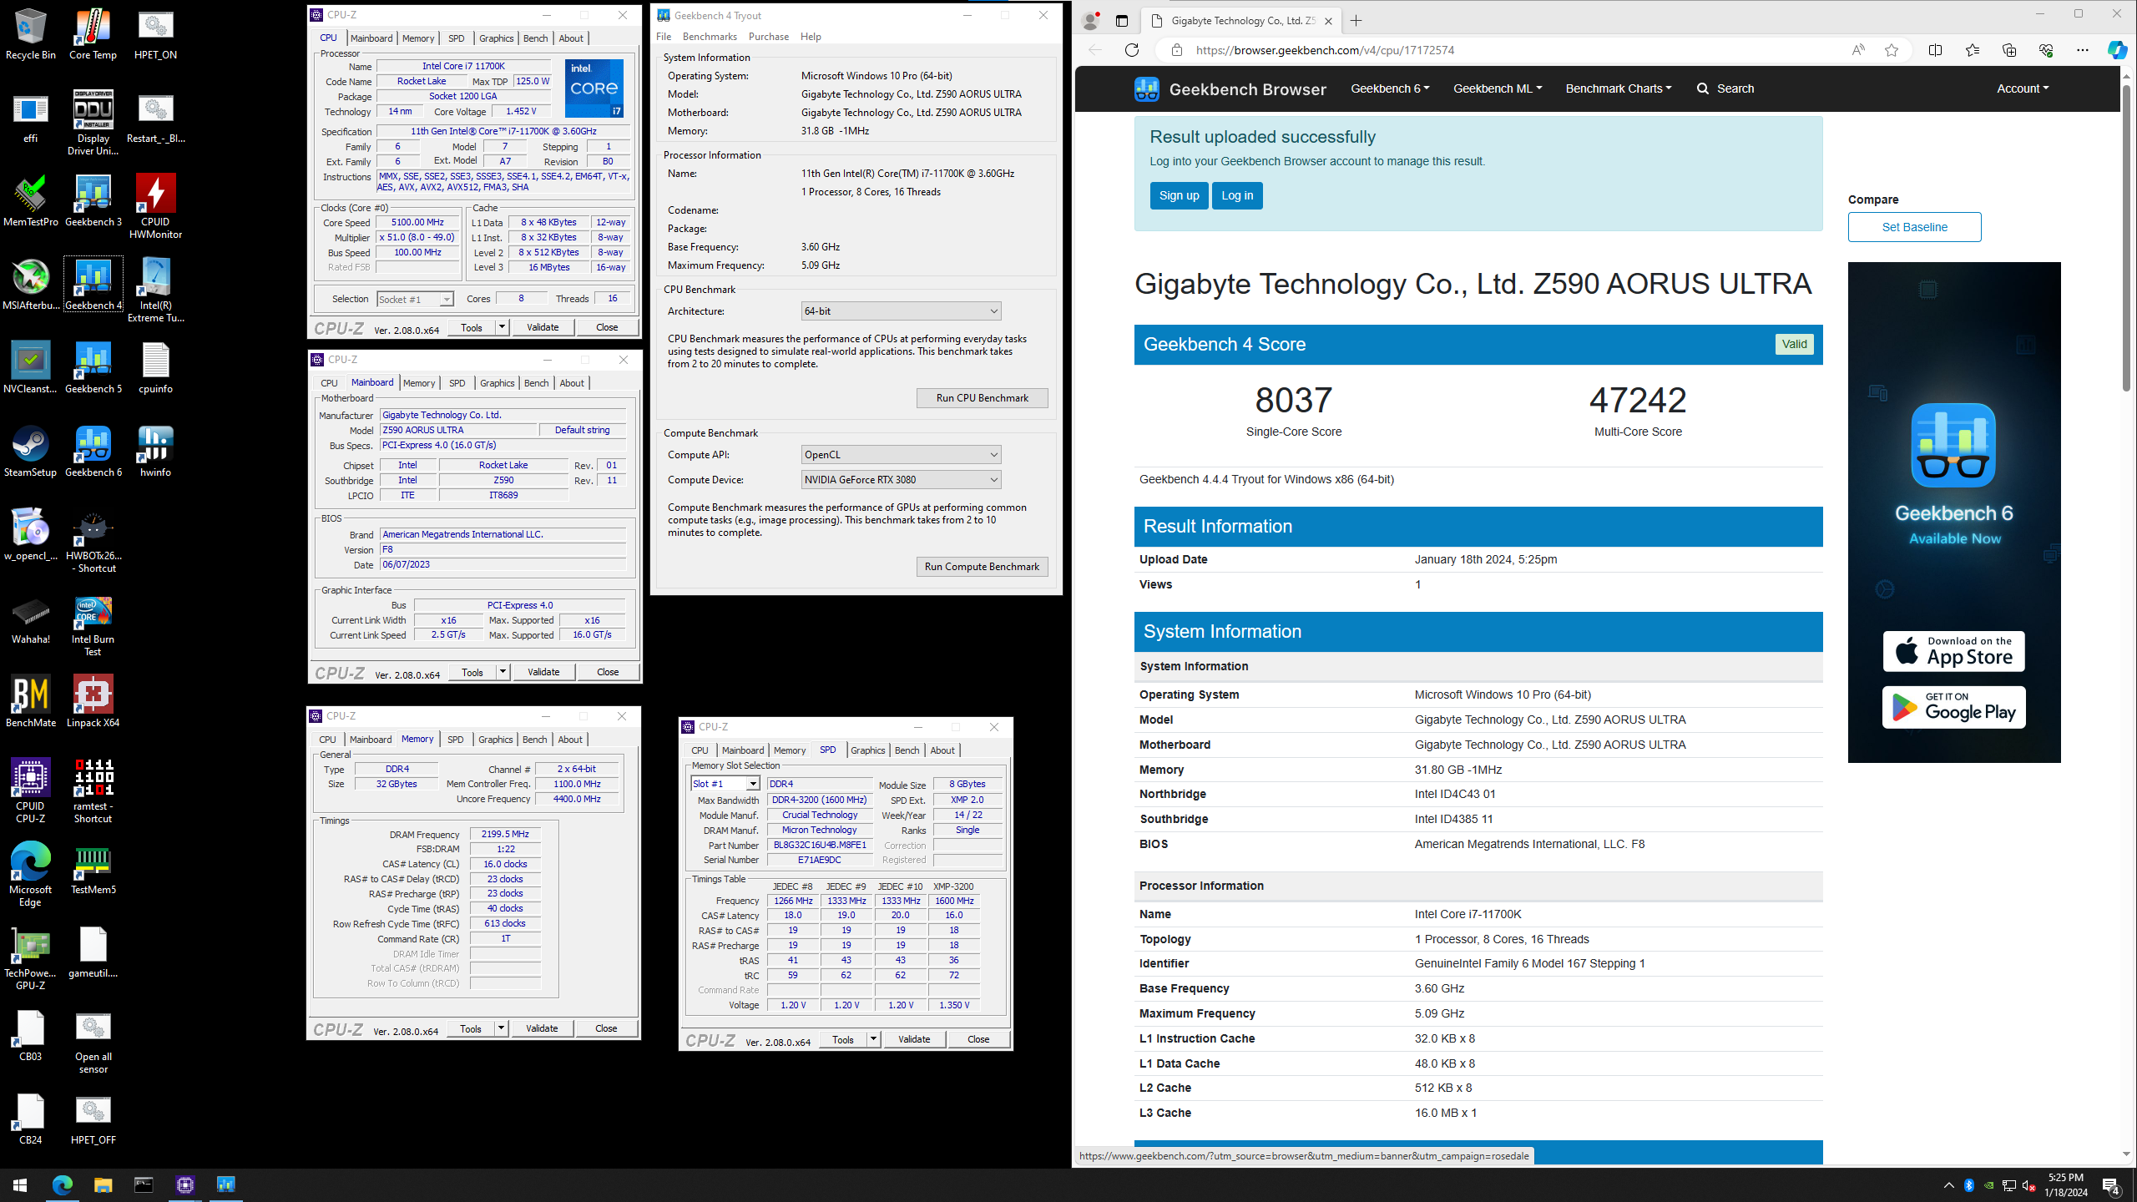
Task: Launch BenchMate desktop icon
Action: click(31, 702)
